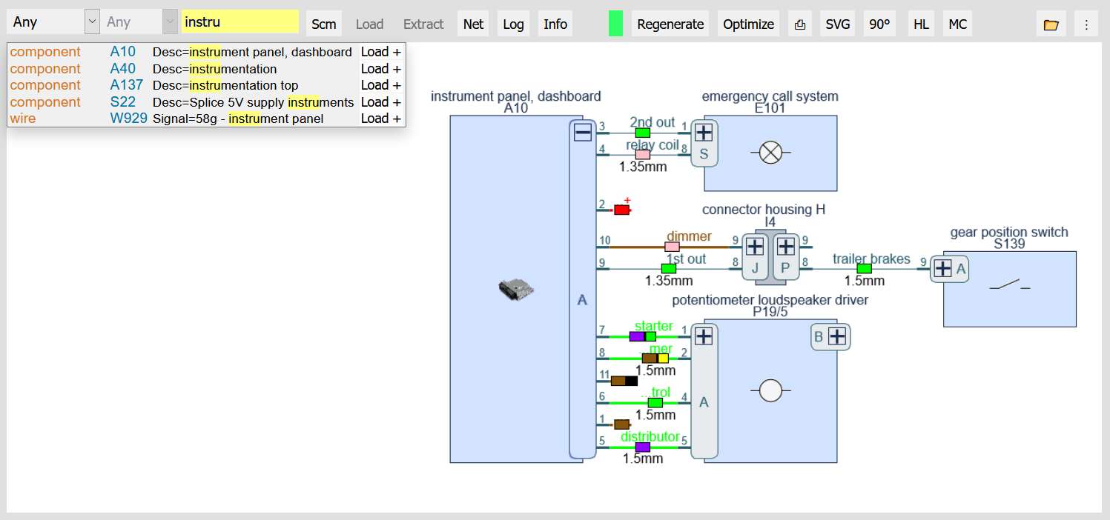
Task: Open the folder icon in toolbar
Action: click(1051, 24)
